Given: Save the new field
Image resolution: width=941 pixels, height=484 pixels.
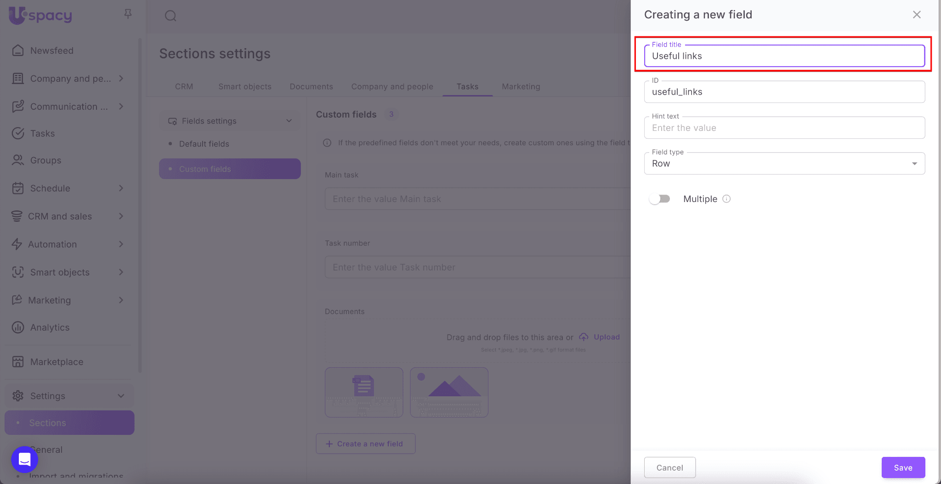Looking at the screenshot, I should [903, 467].
